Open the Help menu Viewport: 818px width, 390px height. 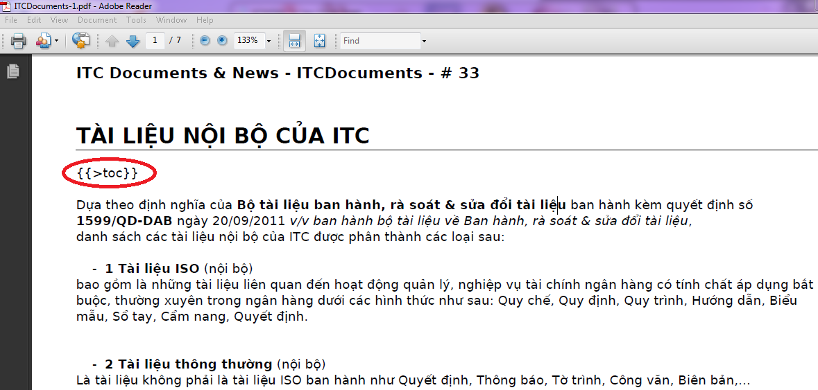click(x=205, y=20)
